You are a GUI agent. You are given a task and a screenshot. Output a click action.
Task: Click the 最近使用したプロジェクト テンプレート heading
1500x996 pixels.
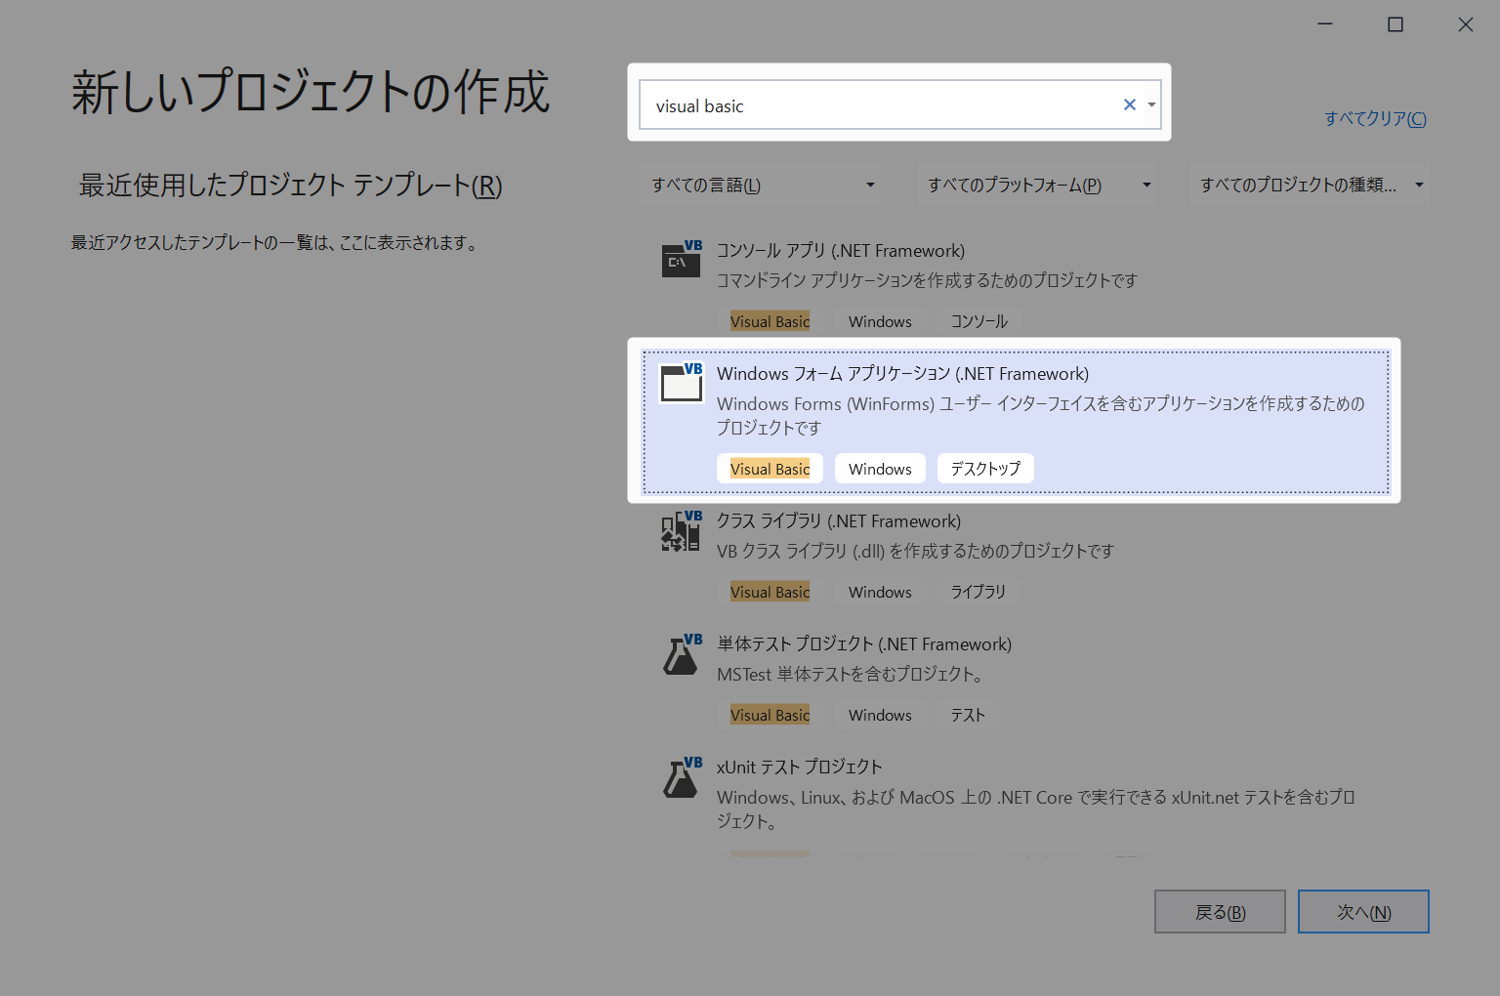point(290,186)
